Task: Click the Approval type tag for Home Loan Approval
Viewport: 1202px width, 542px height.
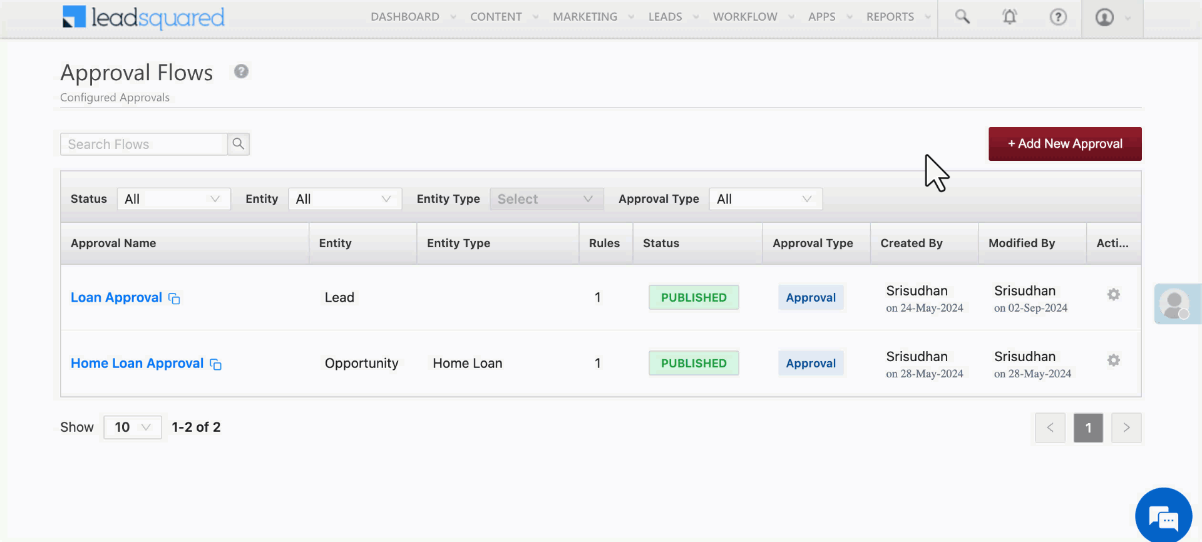Action: (811, 363)
